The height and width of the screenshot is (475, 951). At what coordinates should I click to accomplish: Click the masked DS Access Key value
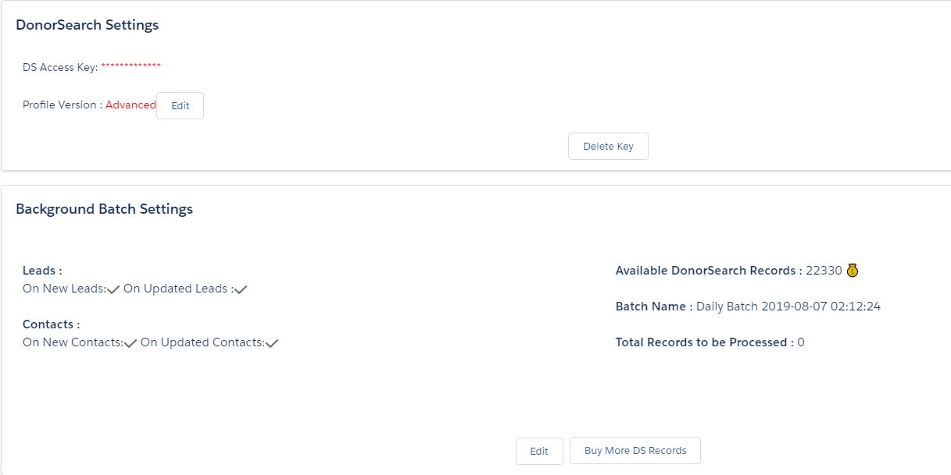pyautogui.click(x=131, y=66)
